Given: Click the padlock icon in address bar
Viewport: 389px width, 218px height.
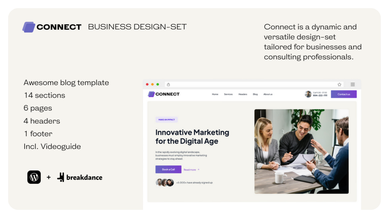Looking at the screenshot, I should (168, 84).
